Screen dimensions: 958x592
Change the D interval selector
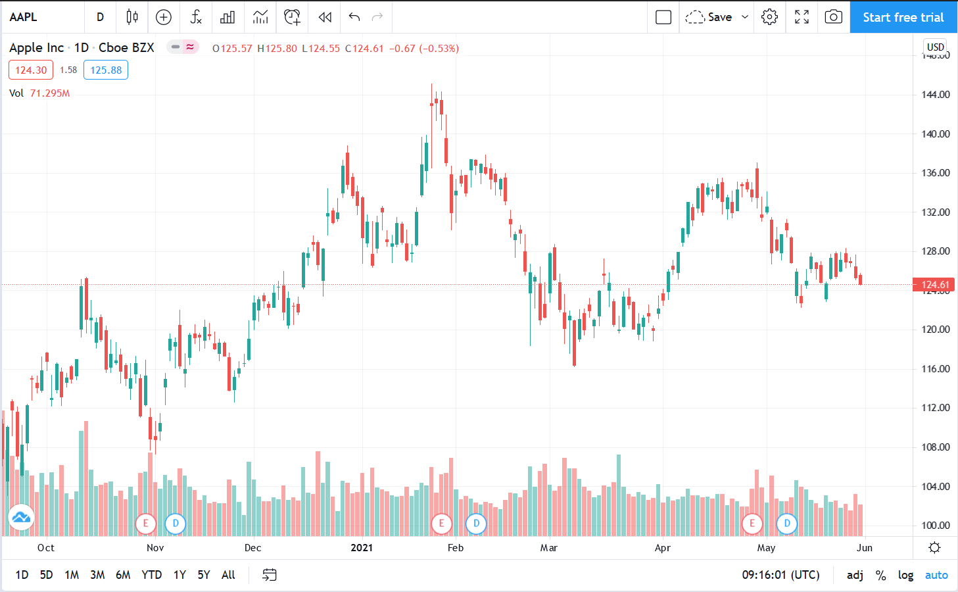click(x=100, y=17)
